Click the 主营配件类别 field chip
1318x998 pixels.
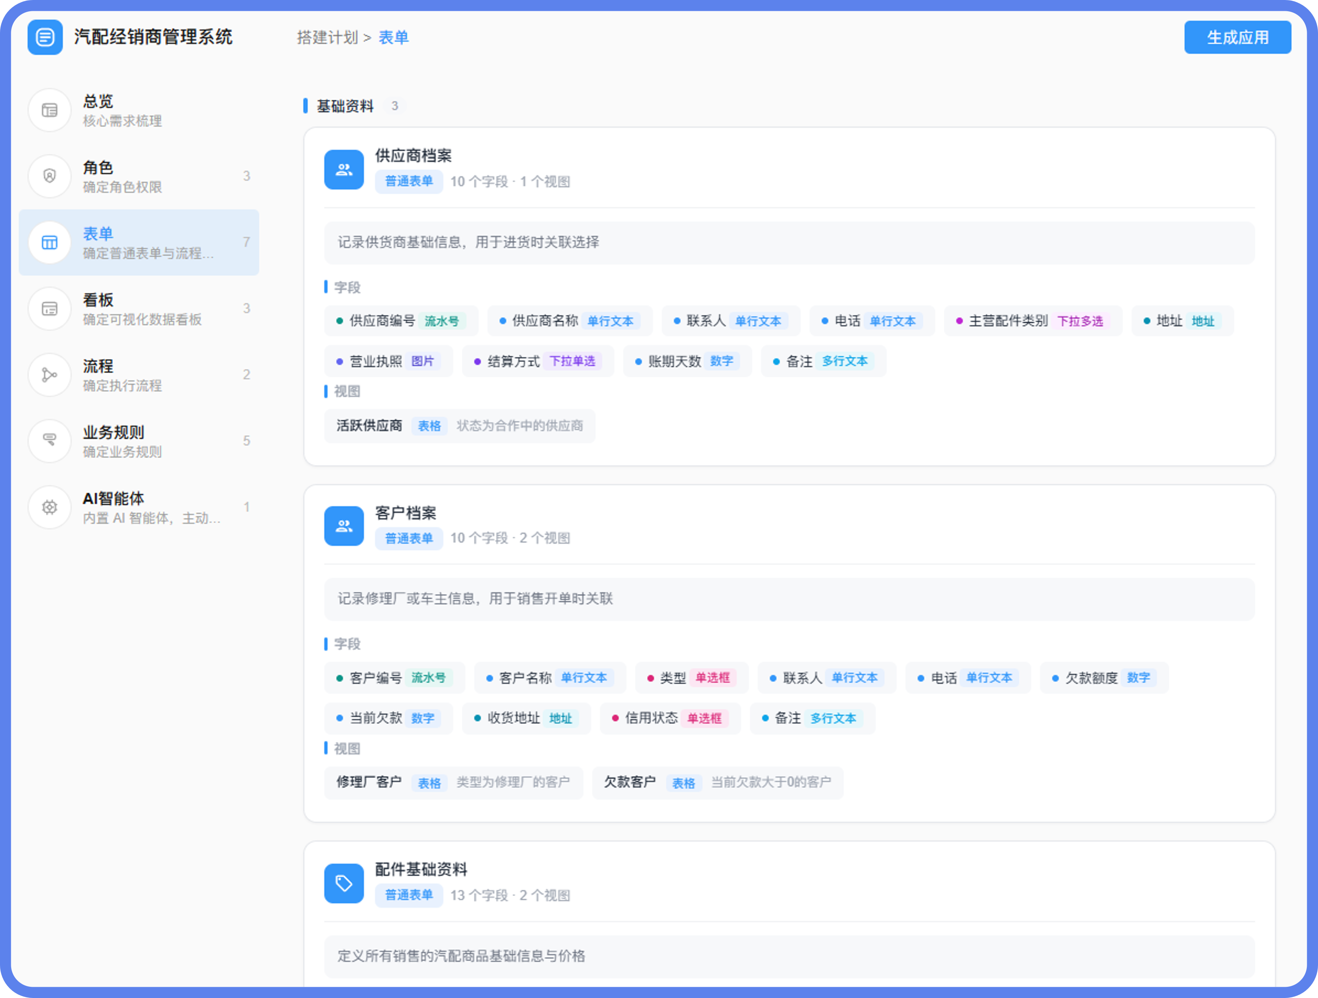[x=1033, y=321]
